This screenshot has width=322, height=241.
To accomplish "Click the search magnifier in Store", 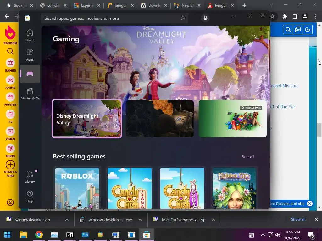I will tap(183, 18).
